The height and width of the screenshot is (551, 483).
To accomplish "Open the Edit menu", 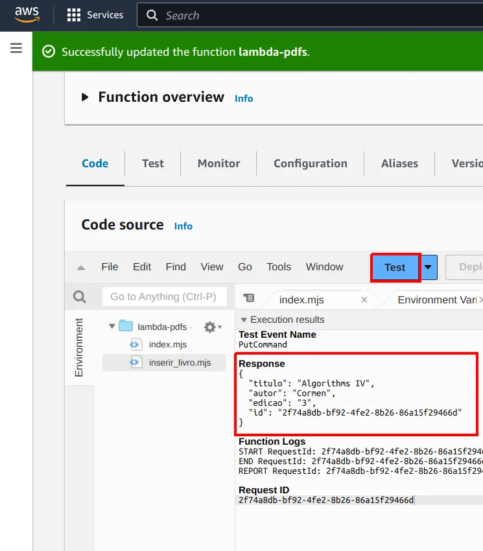I will click(142, 266).
